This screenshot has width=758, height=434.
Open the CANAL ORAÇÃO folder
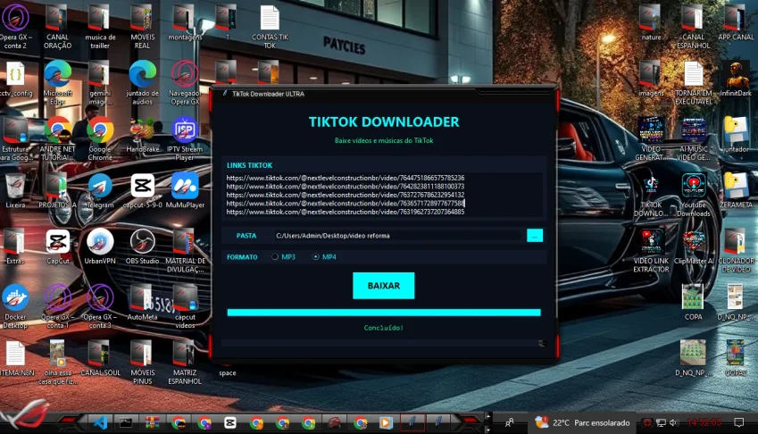(57, 27)
